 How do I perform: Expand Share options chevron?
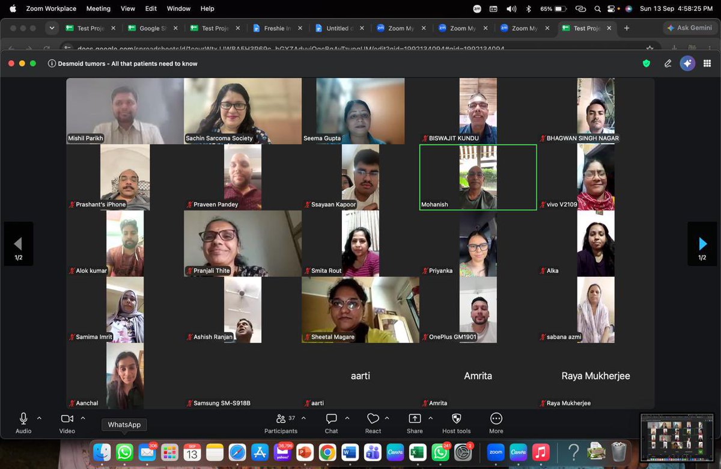(430, 418)
